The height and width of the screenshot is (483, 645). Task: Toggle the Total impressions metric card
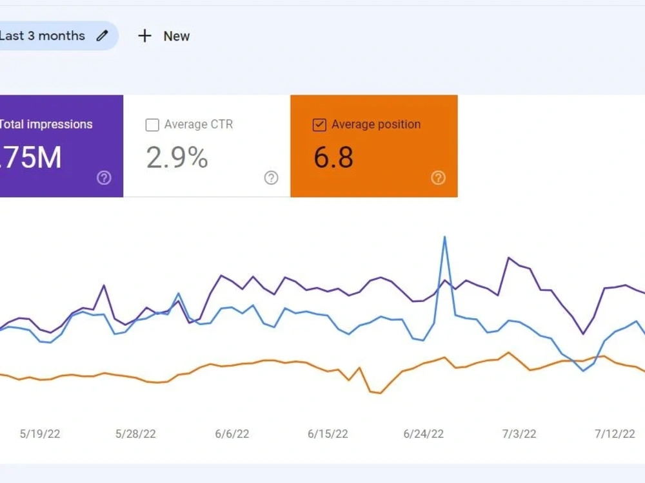[x=61, y=146]
